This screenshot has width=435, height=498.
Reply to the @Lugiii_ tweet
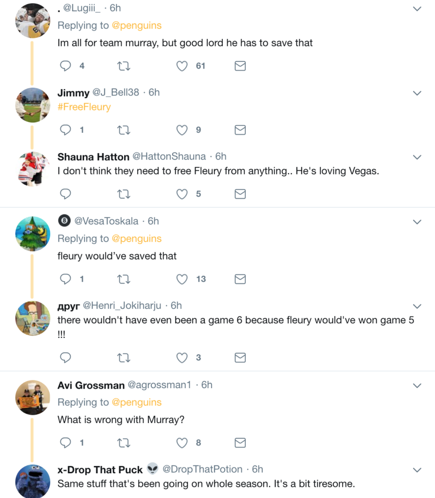pyautogui.click(x=65, y=66)
